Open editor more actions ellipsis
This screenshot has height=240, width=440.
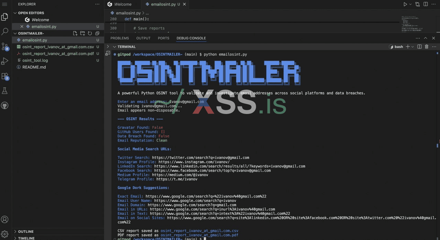point(434,4)
